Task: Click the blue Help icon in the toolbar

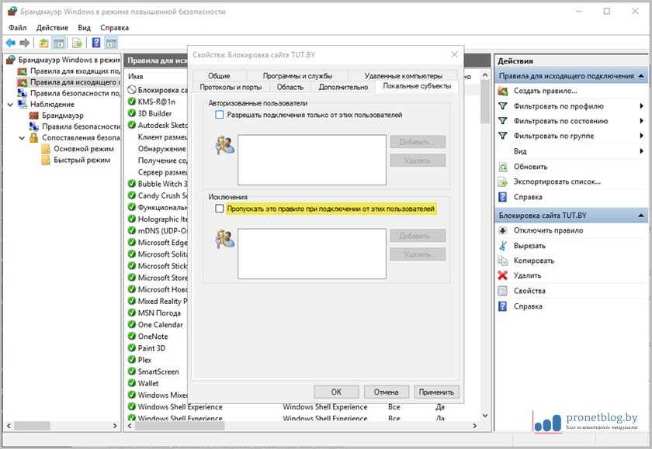Action: 96,43
